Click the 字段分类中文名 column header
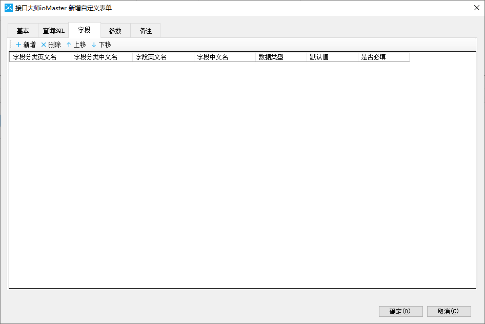The height and width of the screenshot is (324, 485). pos(102,57)
